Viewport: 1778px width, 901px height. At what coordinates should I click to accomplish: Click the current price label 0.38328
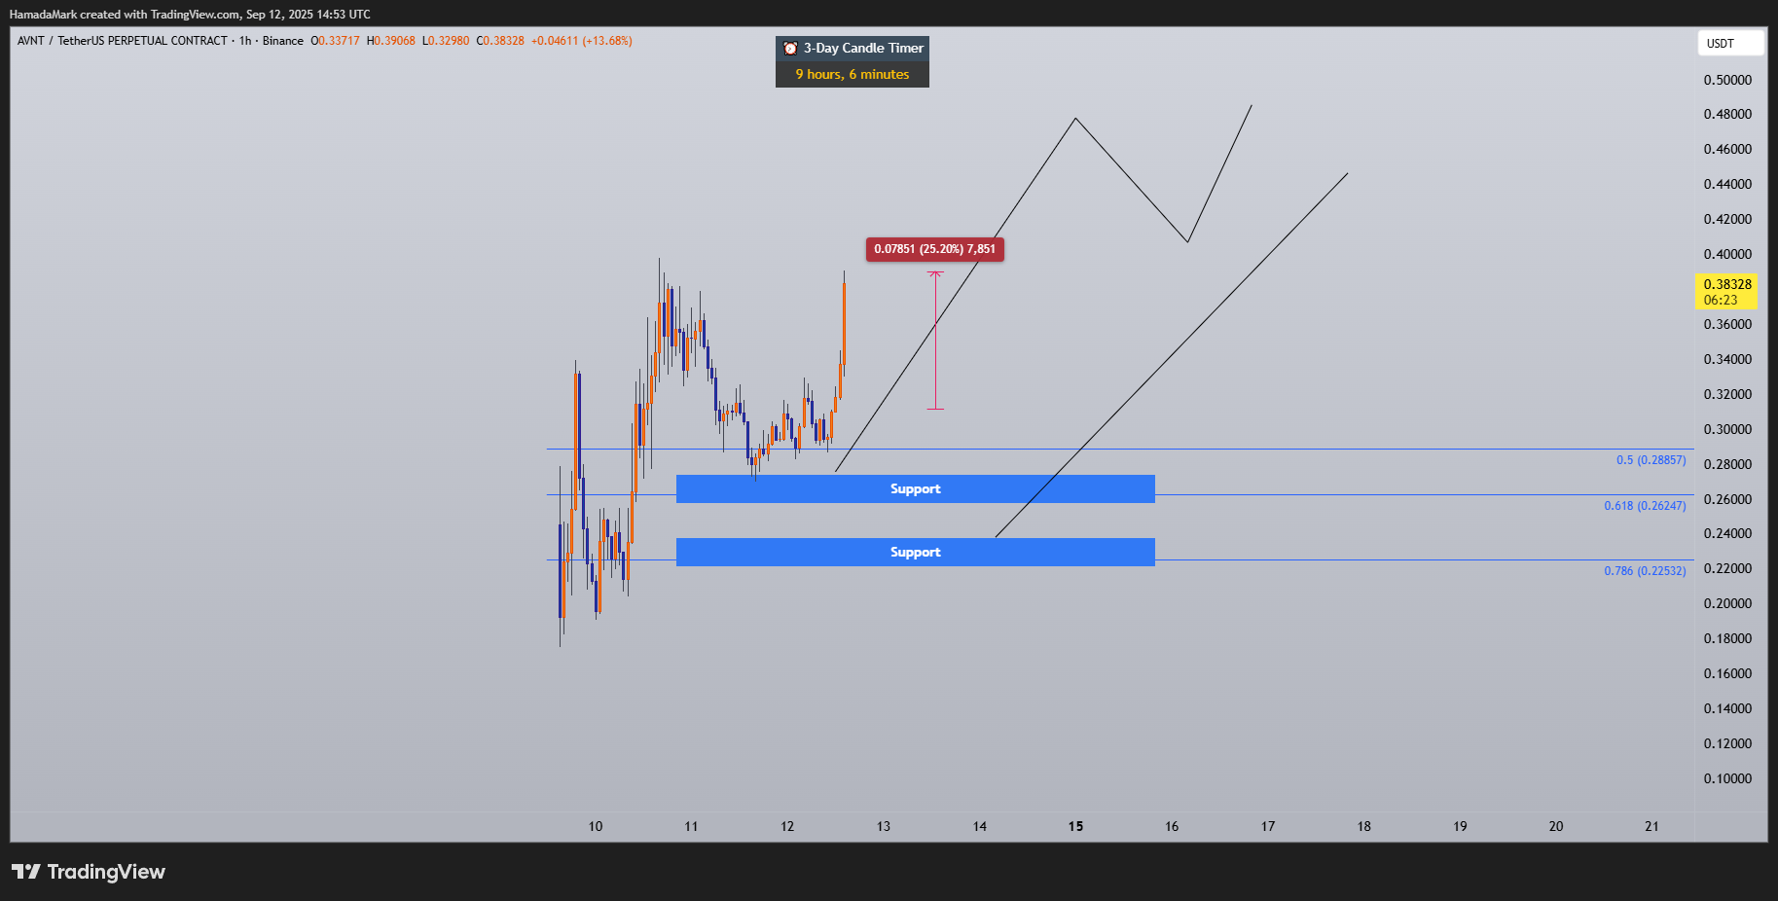(1727, 284)
